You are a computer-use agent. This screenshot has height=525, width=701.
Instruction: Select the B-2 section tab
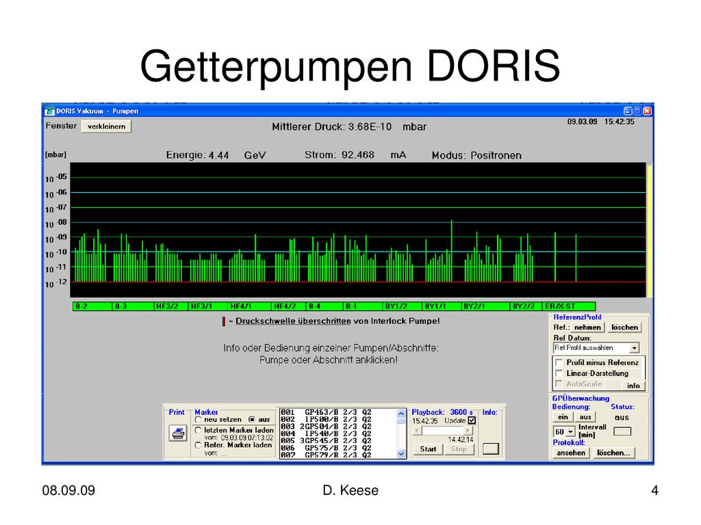tap(92, 306)
